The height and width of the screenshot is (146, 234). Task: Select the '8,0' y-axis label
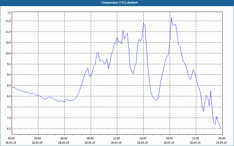click(x=9, y=96)
